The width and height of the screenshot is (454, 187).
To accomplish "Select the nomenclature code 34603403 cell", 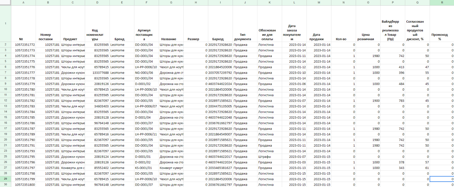I will (x=97, y=106).
